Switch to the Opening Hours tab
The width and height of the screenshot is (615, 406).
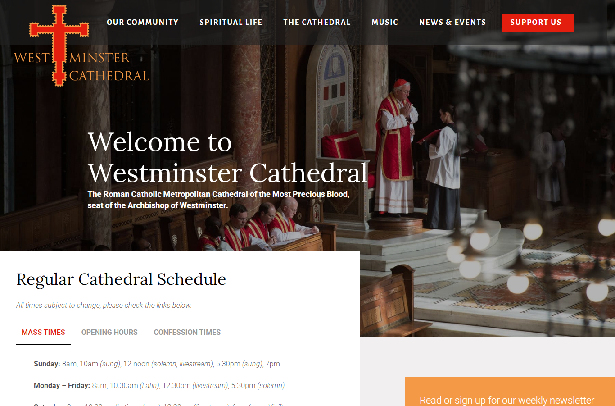(x=109, y=333)
